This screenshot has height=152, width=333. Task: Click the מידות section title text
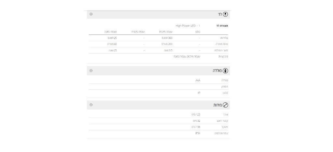click(218, 105)
